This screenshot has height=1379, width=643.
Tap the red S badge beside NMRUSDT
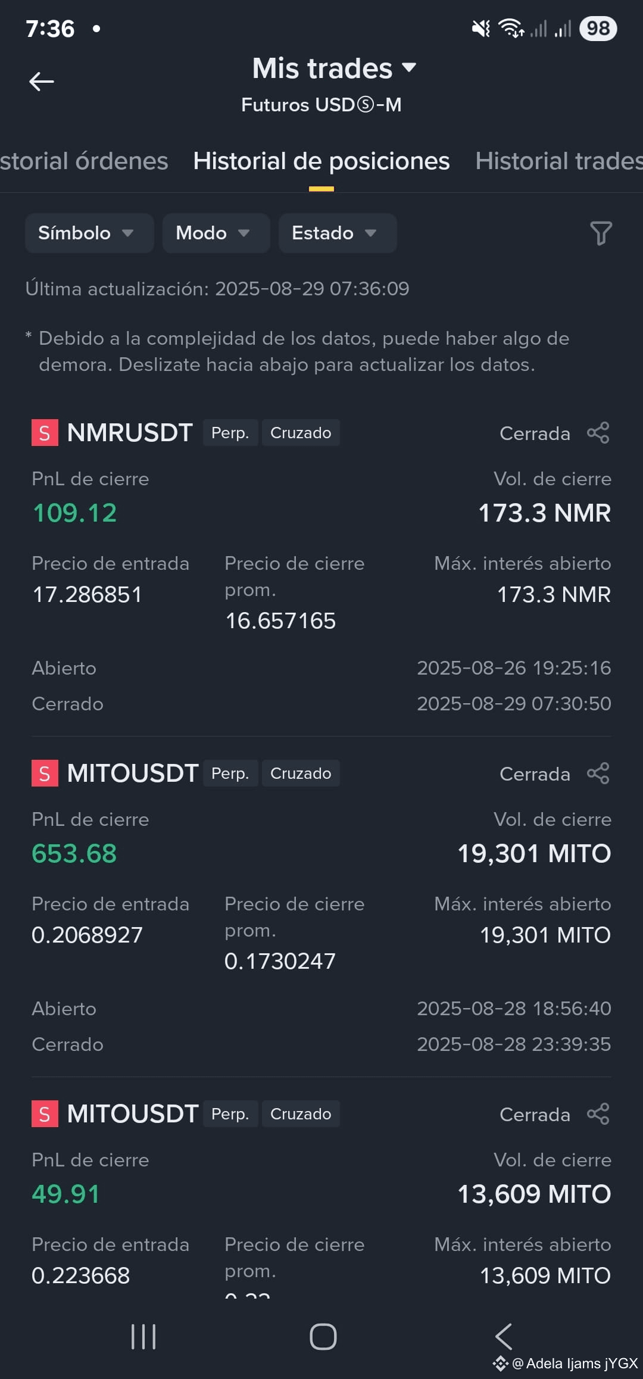coord(45,433)
